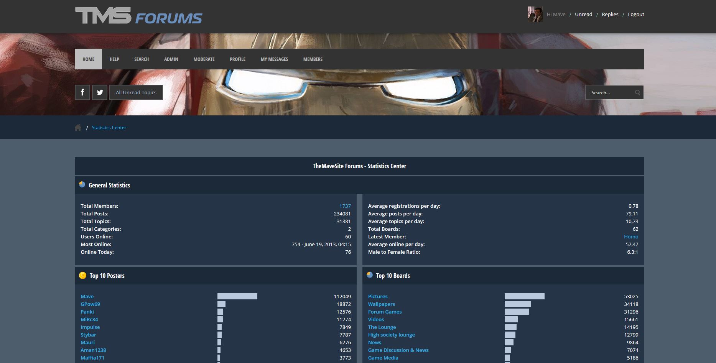Open the Admin menu item
716x363 pixels.
pos(171,59)
